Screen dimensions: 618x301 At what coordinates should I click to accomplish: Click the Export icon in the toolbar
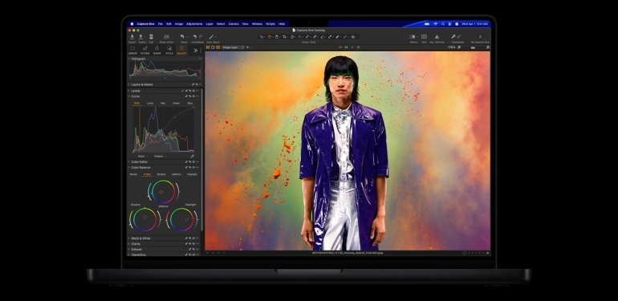(x=141, y=37)
